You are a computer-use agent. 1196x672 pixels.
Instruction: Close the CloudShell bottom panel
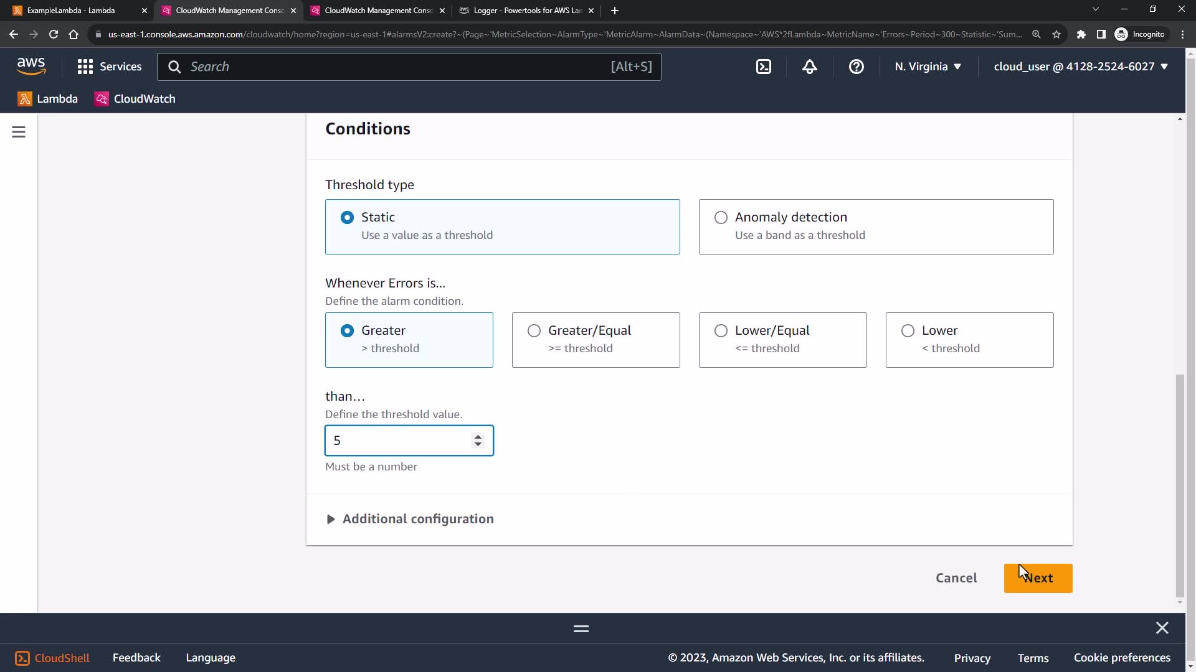(x=1162, y=628)
